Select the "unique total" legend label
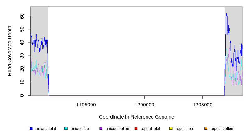This screenshot has height=136, width=249. point(46,129)
